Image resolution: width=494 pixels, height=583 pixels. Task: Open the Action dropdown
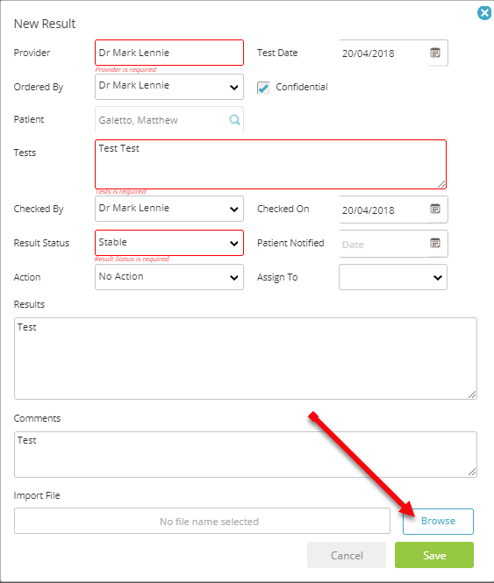coord(169,277)
